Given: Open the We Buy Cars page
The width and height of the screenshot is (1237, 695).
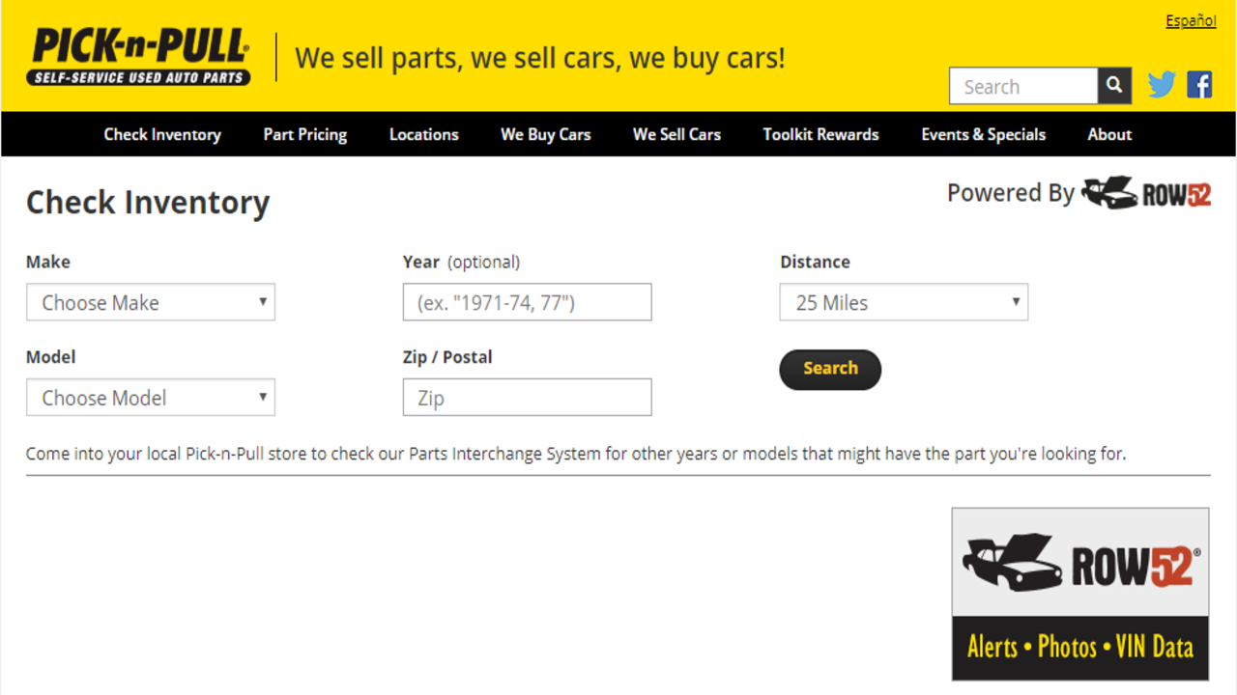Looking at the screenshot, I should tap(545, 134).
